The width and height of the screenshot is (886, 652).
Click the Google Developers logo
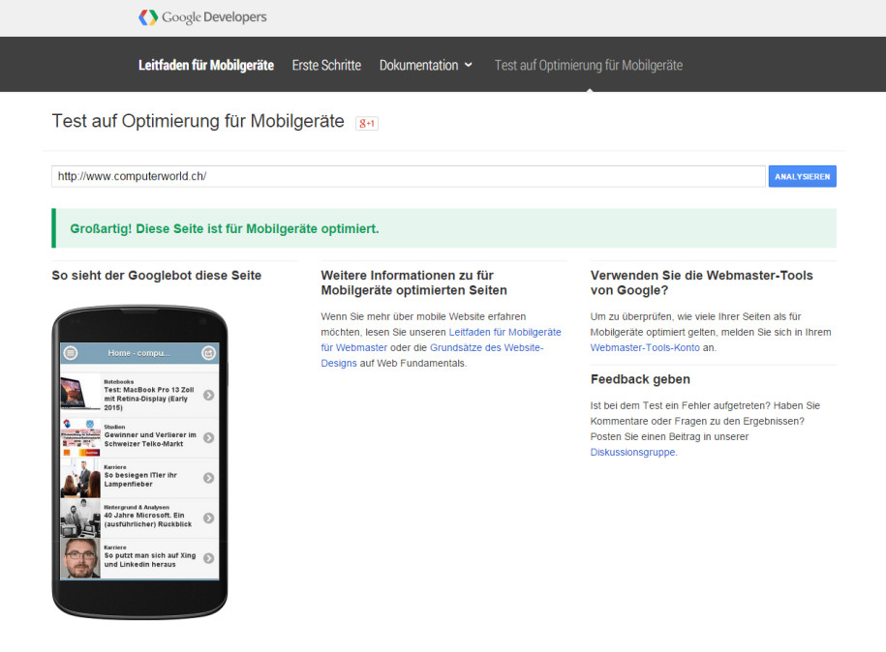pos(202,17)
